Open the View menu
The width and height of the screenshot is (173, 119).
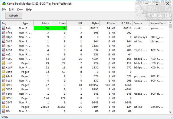coord(20,9)
